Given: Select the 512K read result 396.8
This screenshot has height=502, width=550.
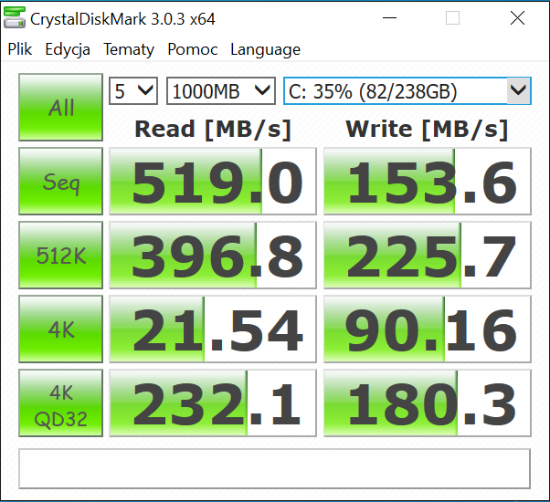Looking at the screenshot, I should [213, 255].
